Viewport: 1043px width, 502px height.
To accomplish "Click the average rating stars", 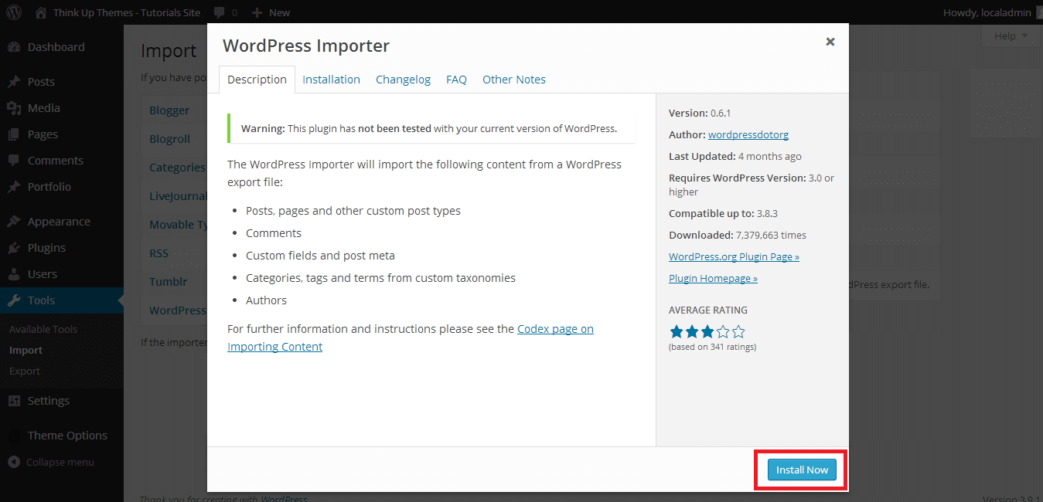I will [x=707, y=331].
